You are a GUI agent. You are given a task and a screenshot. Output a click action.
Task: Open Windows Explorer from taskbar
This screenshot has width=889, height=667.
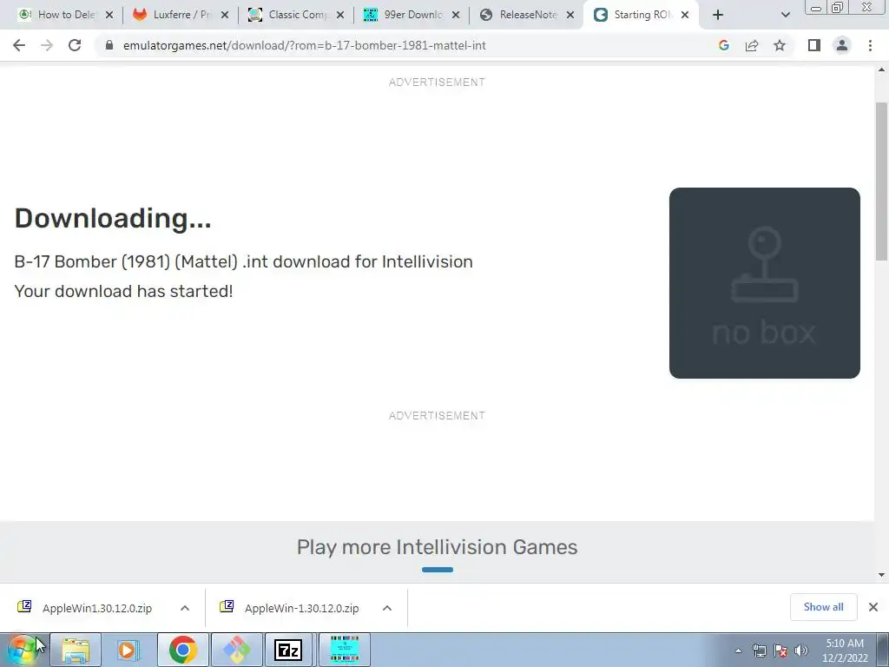click(76, 650)
